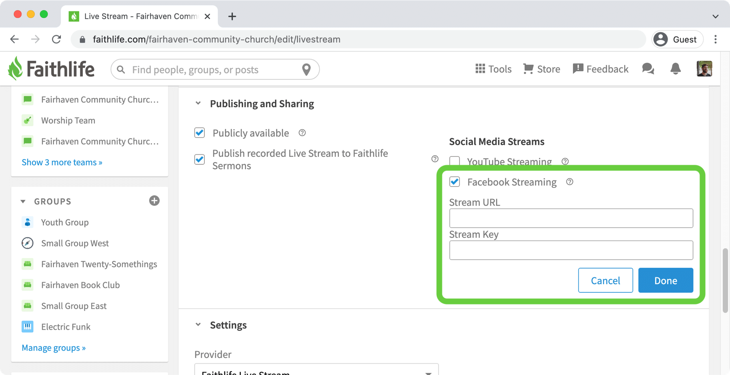
Task: Go forward in browser history
Action: pyautogui.click(x=36, y=39)
